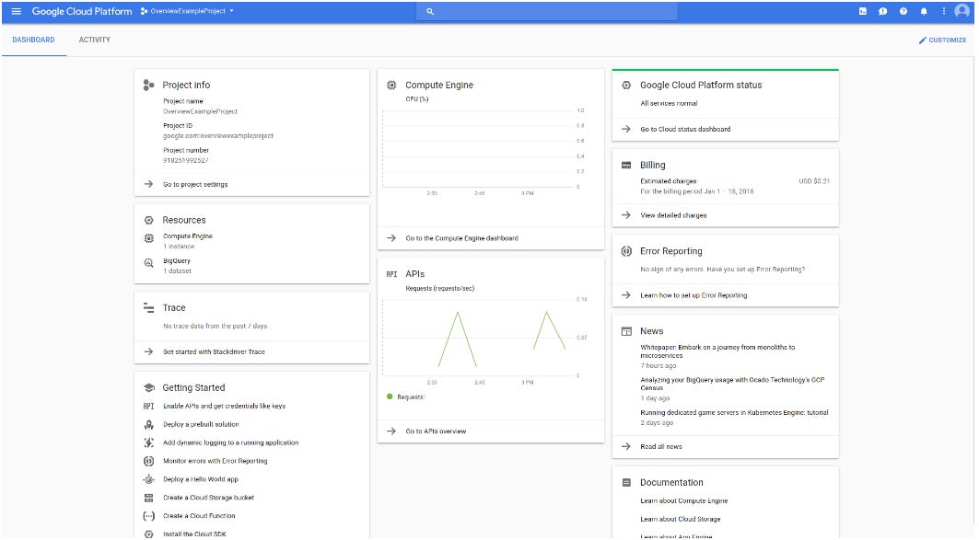The width and height of the screenshot is (979, 540).
Task: Open Whitepaper monoliths to microservices news item
Action: (717, 351)
